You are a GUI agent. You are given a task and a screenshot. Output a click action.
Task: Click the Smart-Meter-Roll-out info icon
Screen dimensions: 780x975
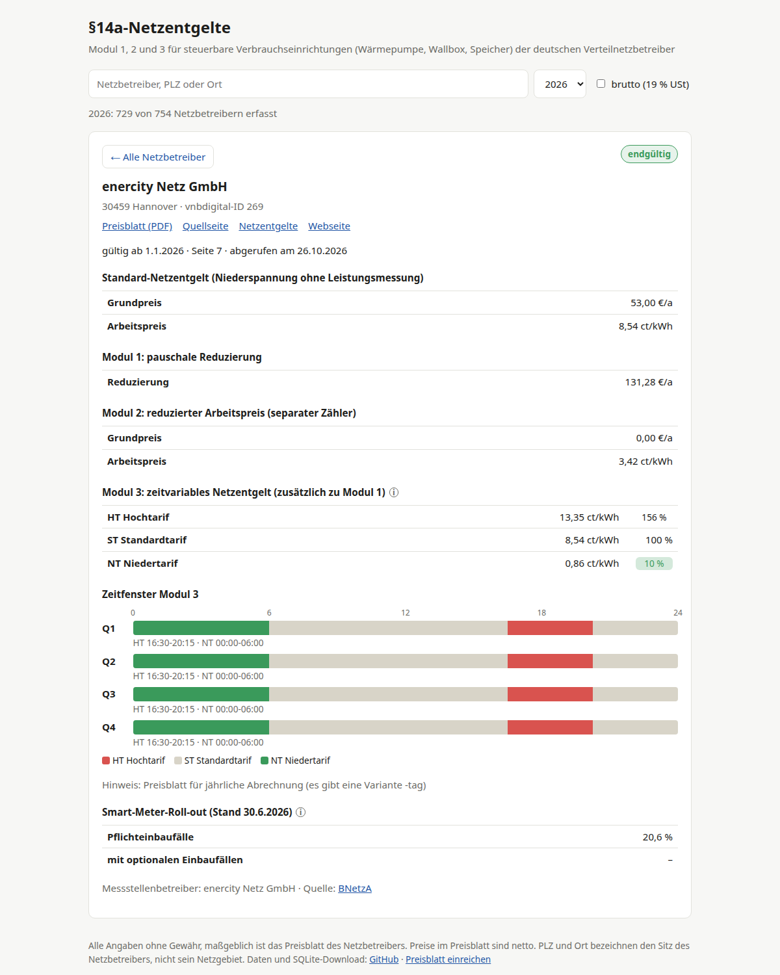pos(300,812)
